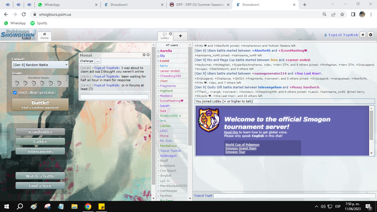Screen dimensions: 377x212
Task: Switch to the Home tab
Action: tap(44, 36)
